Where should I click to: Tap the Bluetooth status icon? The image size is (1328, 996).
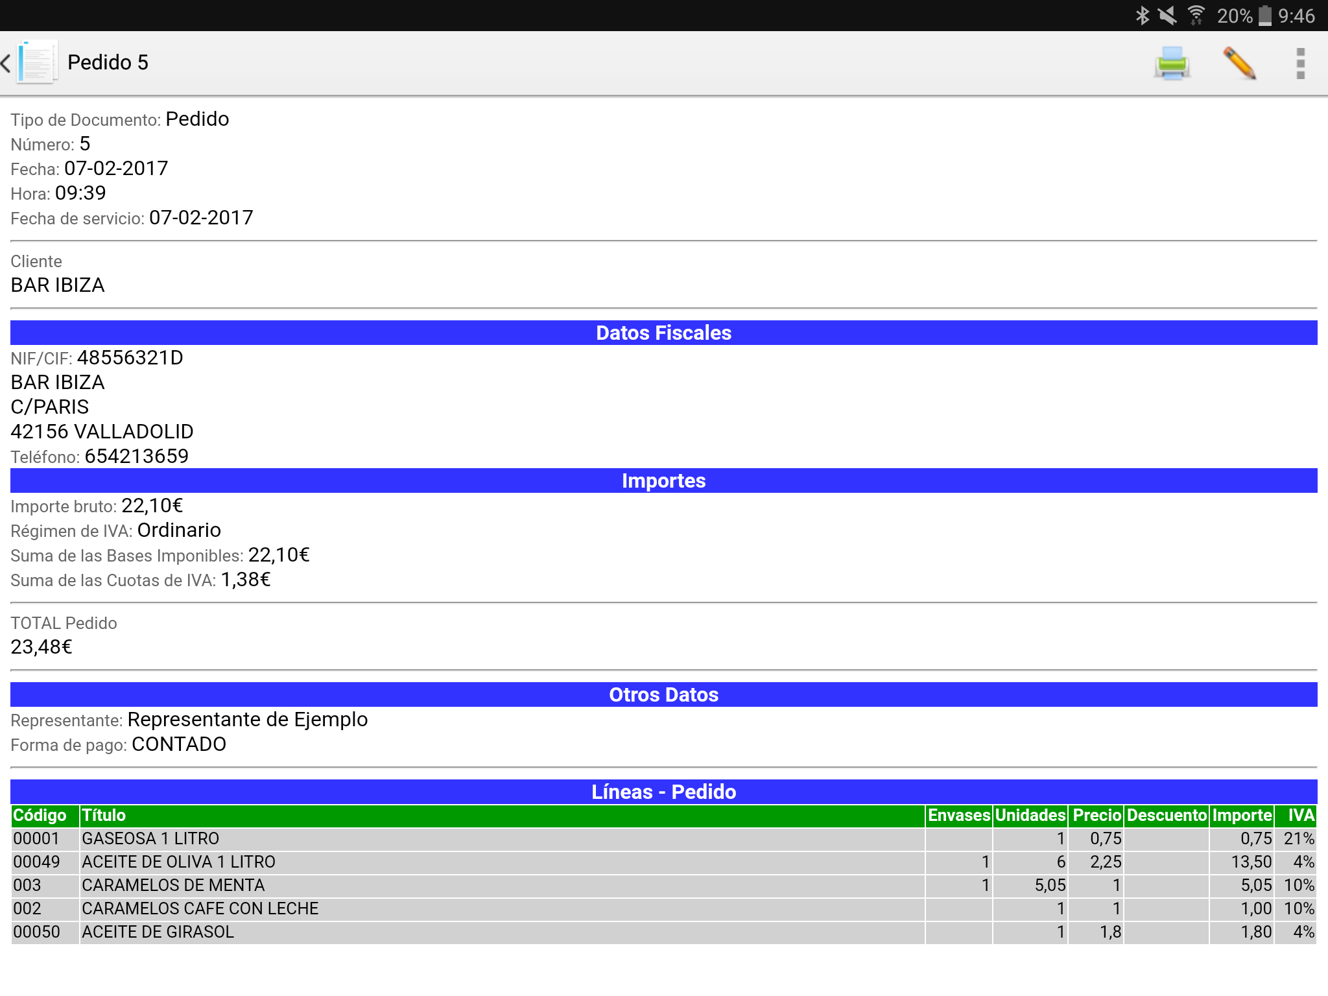point(1142,16)
